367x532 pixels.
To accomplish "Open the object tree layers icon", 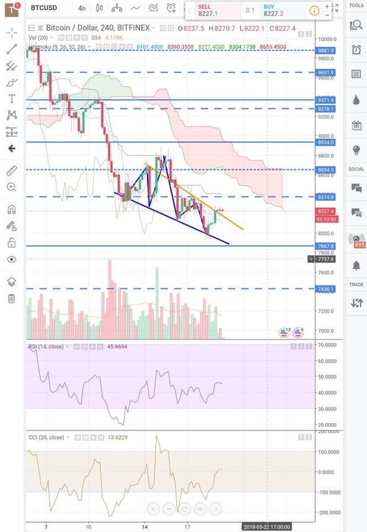I will [11, 282].
